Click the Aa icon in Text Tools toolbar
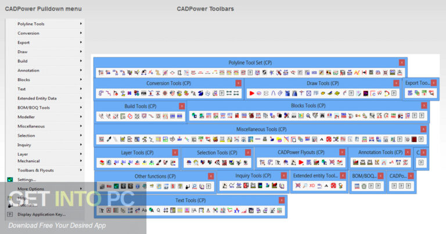Image resolution: width=446 pixels, height=234 pixels. [x=144, y=210]
